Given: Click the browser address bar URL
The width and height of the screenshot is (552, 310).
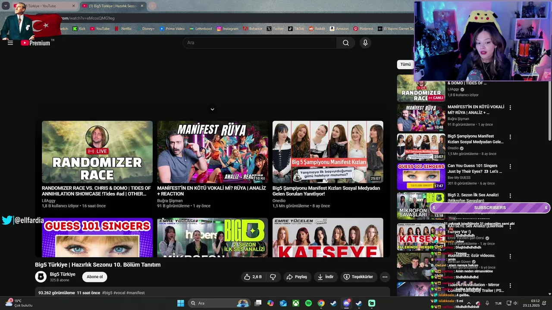Looking at the screenshot, I should [x=88, y=18].
